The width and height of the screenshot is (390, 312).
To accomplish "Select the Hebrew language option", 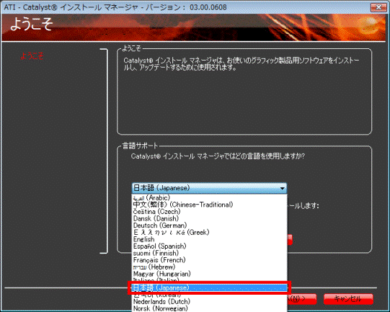I will [x=210, y=267].
